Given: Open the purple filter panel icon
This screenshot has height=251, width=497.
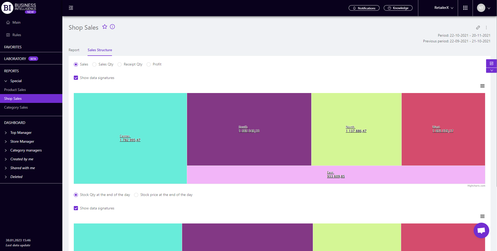Looking at the screenshot, I should pos(491,63).
